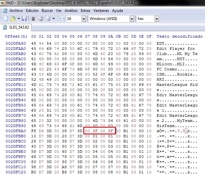
Task: Open the Análisis menu
Action: [x=71, y=11]
